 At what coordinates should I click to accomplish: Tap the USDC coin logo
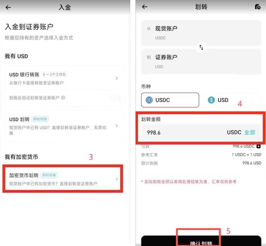coord(149,100)
